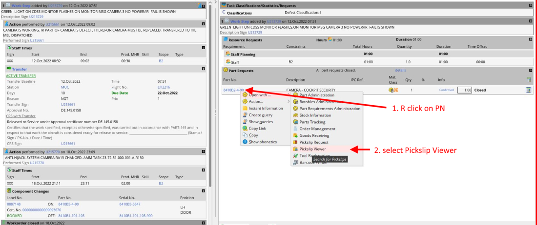Select Stock Information in the submenu
537x225 pixels.
coord(315,115)
